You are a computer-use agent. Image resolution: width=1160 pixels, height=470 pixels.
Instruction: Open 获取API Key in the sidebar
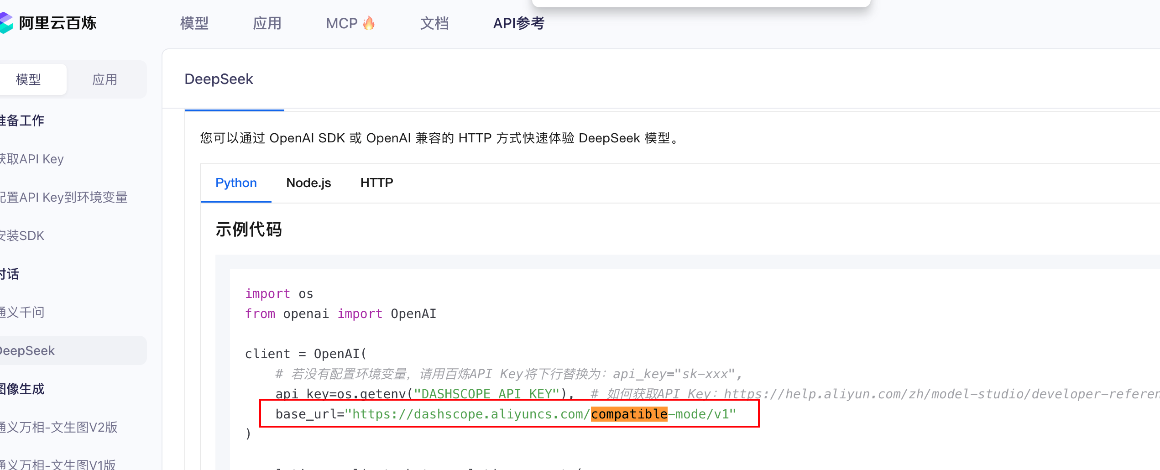[32, 159]
